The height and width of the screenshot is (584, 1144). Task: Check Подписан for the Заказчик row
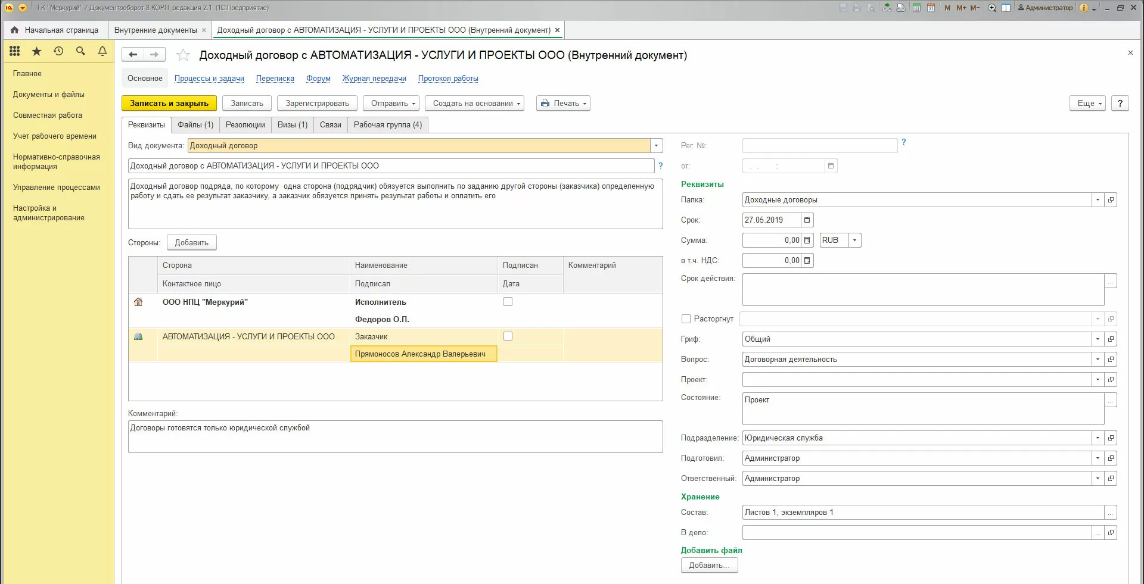(x=508, y=336)
